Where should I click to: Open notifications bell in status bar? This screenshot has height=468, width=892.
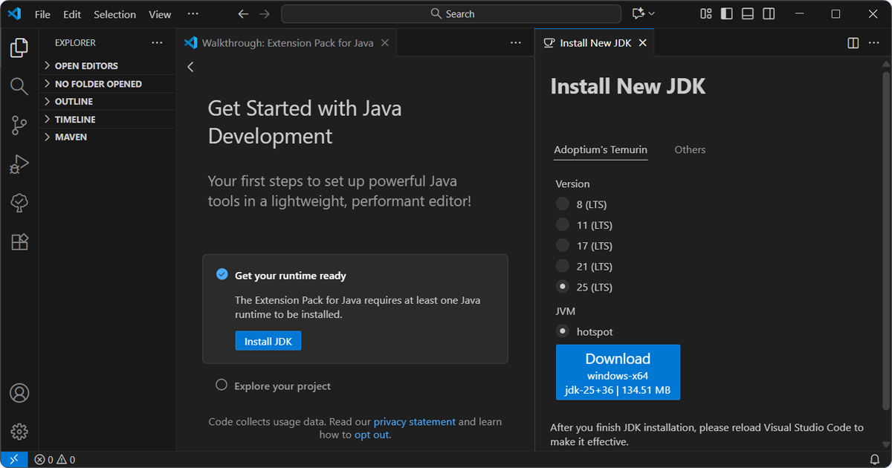(875, 460)
